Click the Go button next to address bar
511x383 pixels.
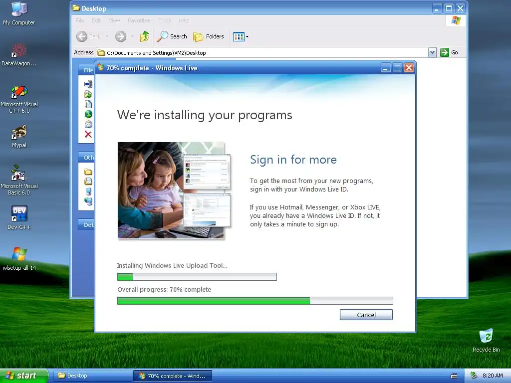tap(450, 52)
